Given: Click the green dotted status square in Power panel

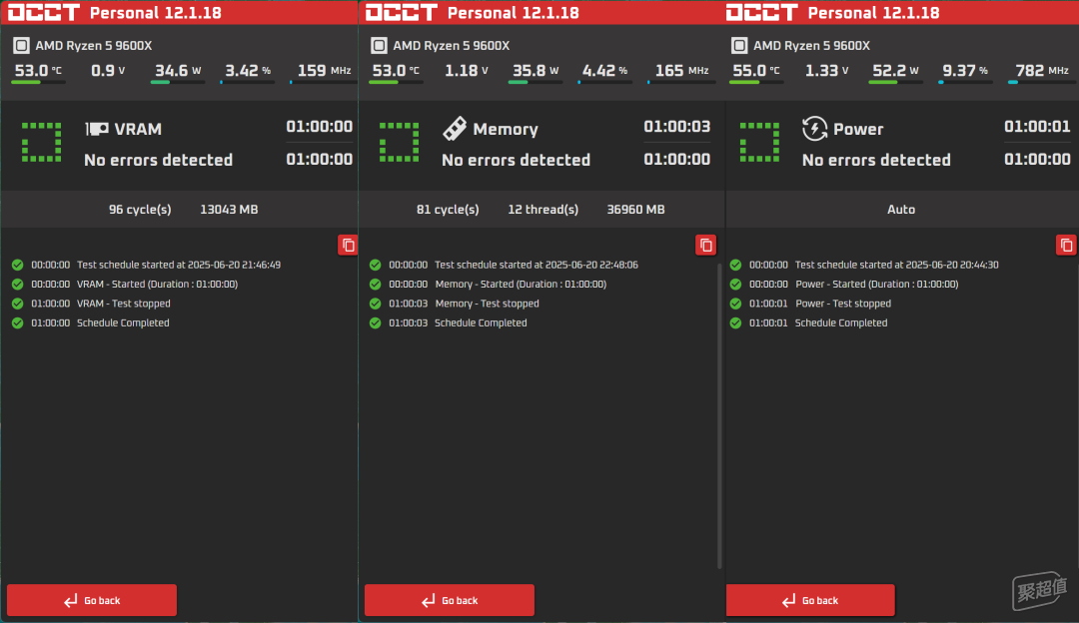Looking at the screenshot, I should (759, 143).
